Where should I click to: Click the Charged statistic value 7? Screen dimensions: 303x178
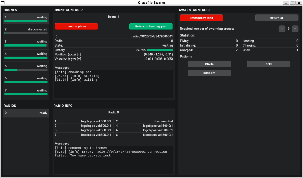[237, 50]
